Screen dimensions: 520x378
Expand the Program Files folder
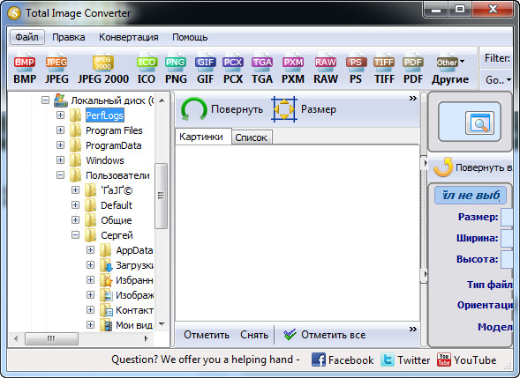(60, 130)
